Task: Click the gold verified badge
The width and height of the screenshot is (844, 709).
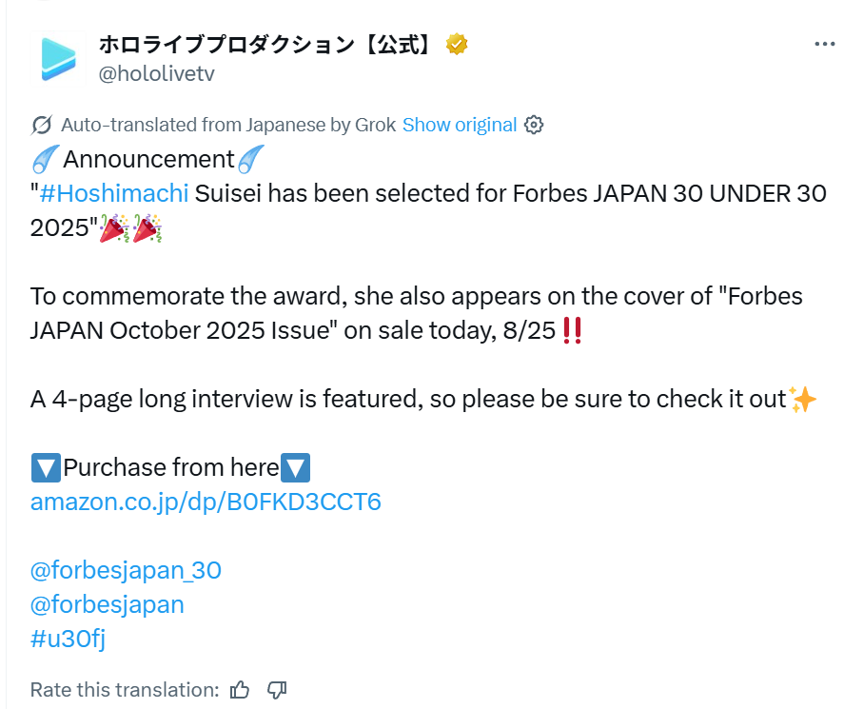Action: (458, 44)
